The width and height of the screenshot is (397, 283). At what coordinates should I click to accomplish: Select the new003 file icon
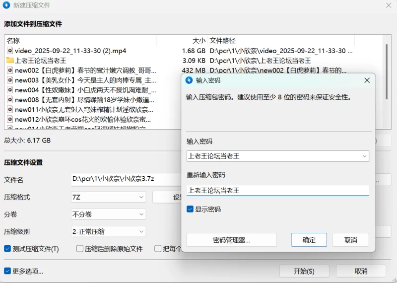[x=9, y=80]
